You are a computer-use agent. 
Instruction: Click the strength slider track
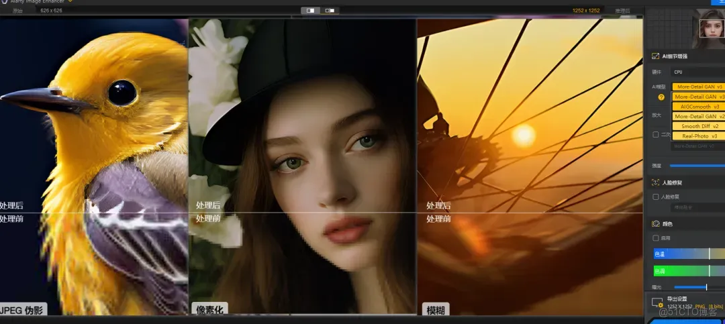coord(697,166)
